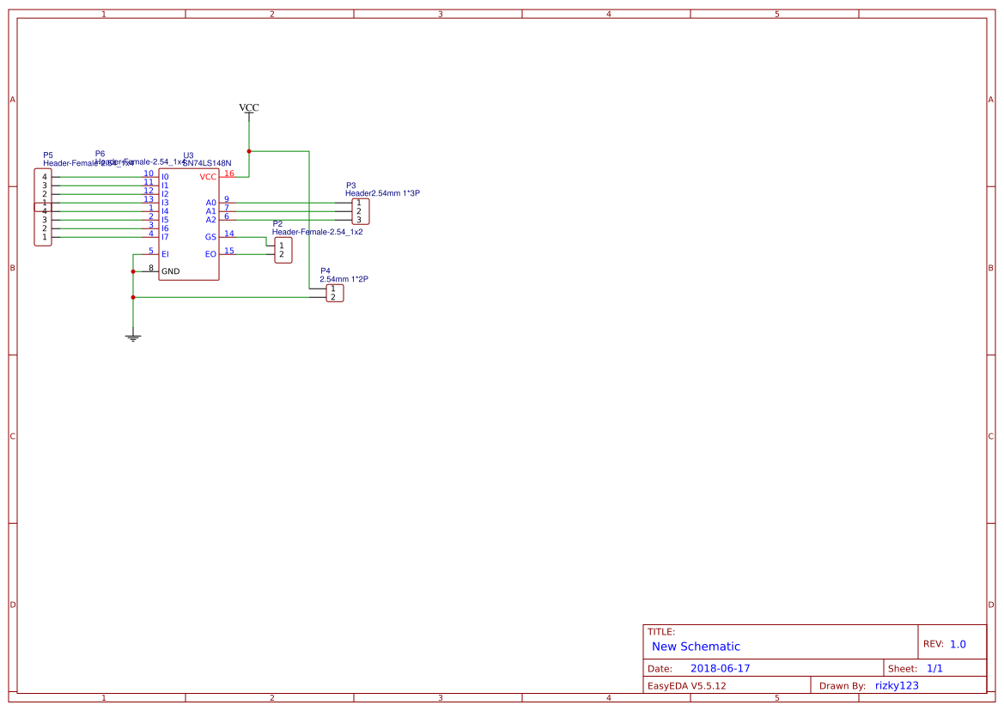
Task: Click row label B on the schematic frame
Action: 11,267
